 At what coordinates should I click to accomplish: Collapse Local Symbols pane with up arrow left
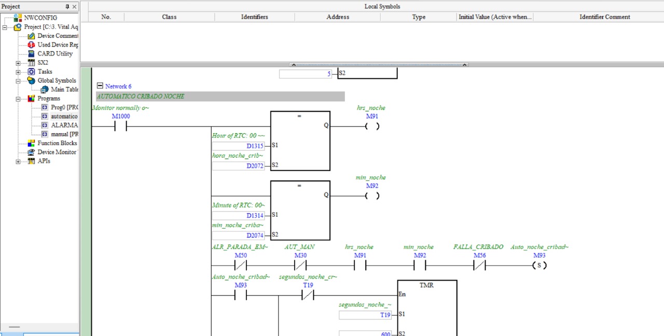tap(294, 65)
